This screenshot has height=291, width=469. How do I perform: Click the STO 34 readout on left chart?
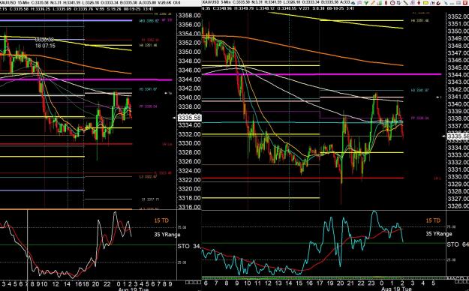coord(189,246)
